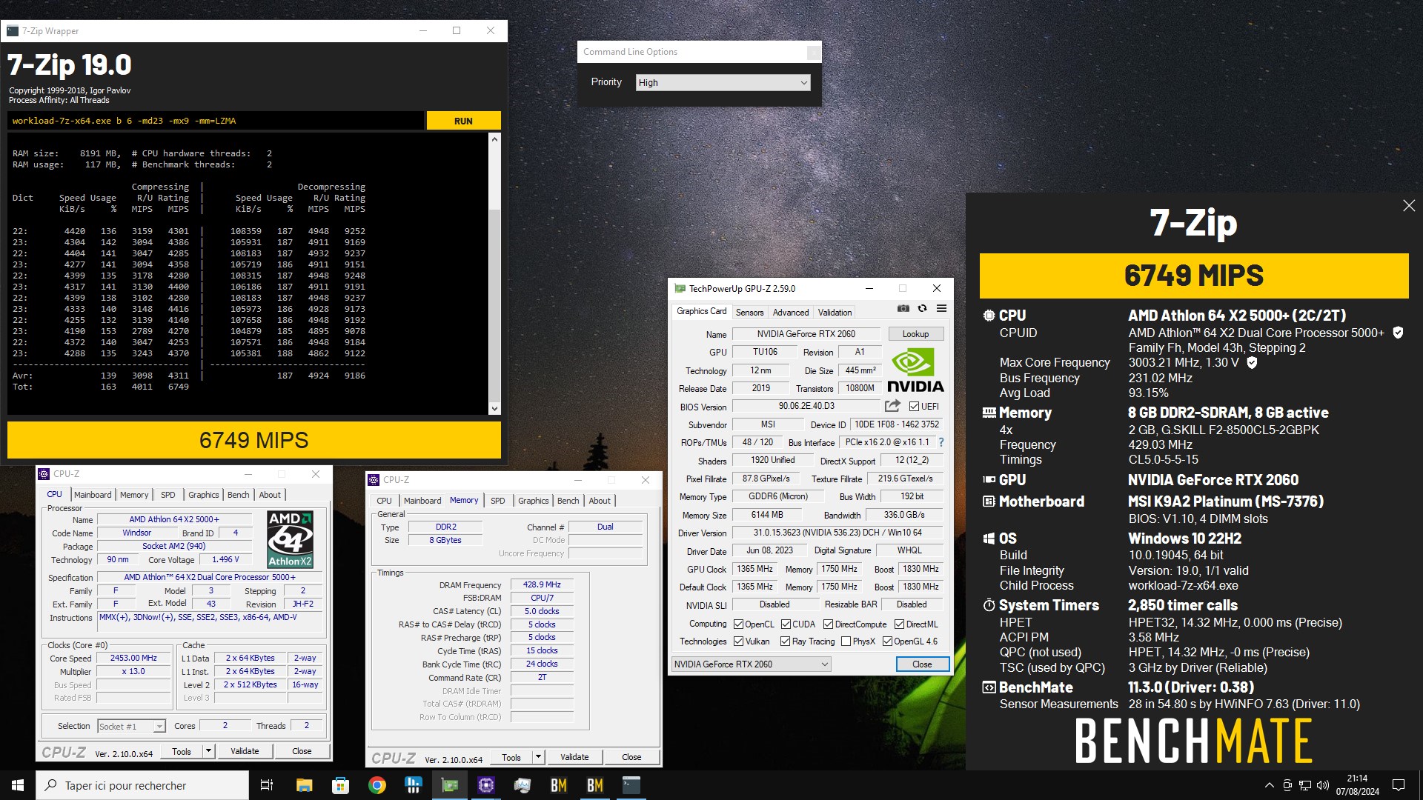Click the second BenchMate BM taskbar icon
The width and height of the screenshot is (1423, 800).
594,785
